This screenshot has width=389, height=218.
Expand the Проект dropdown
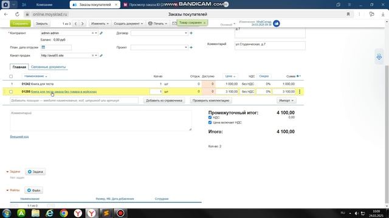185,47
